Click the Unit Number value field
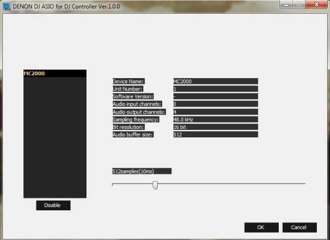The image size is (330, 240). point(216,89)
